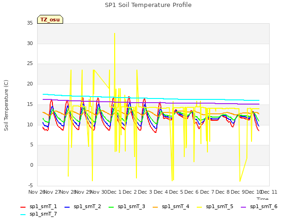The image size is (297, 223).
Task: Click the blue sp1_smT_2 legend swatch
Action: [67, 207]
